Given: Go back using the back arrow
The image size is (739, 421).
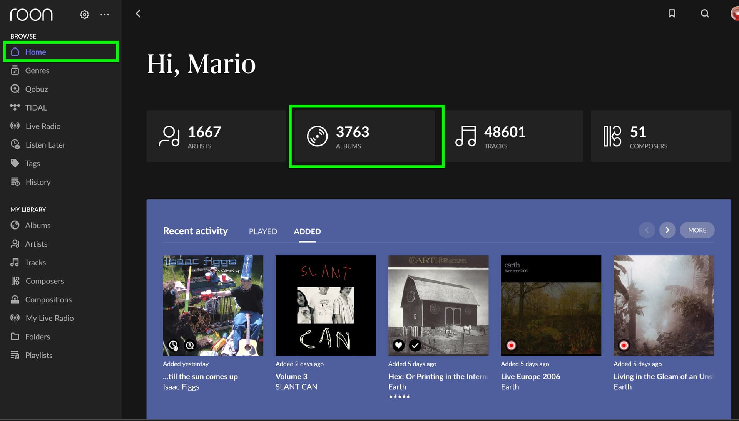Looking at the screenshot, I should (138, 14).
